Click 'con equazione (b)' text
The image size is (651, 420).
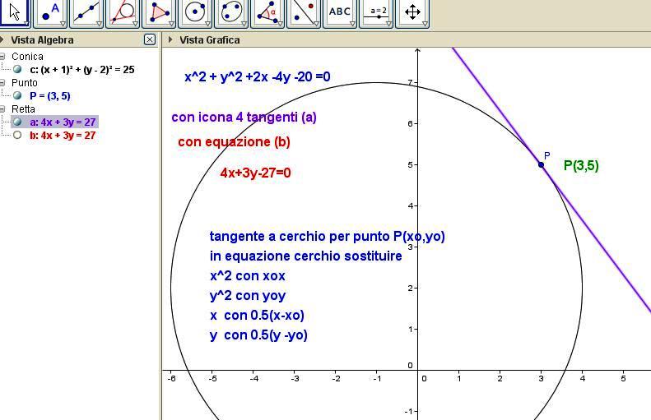[x=235, y=142]
